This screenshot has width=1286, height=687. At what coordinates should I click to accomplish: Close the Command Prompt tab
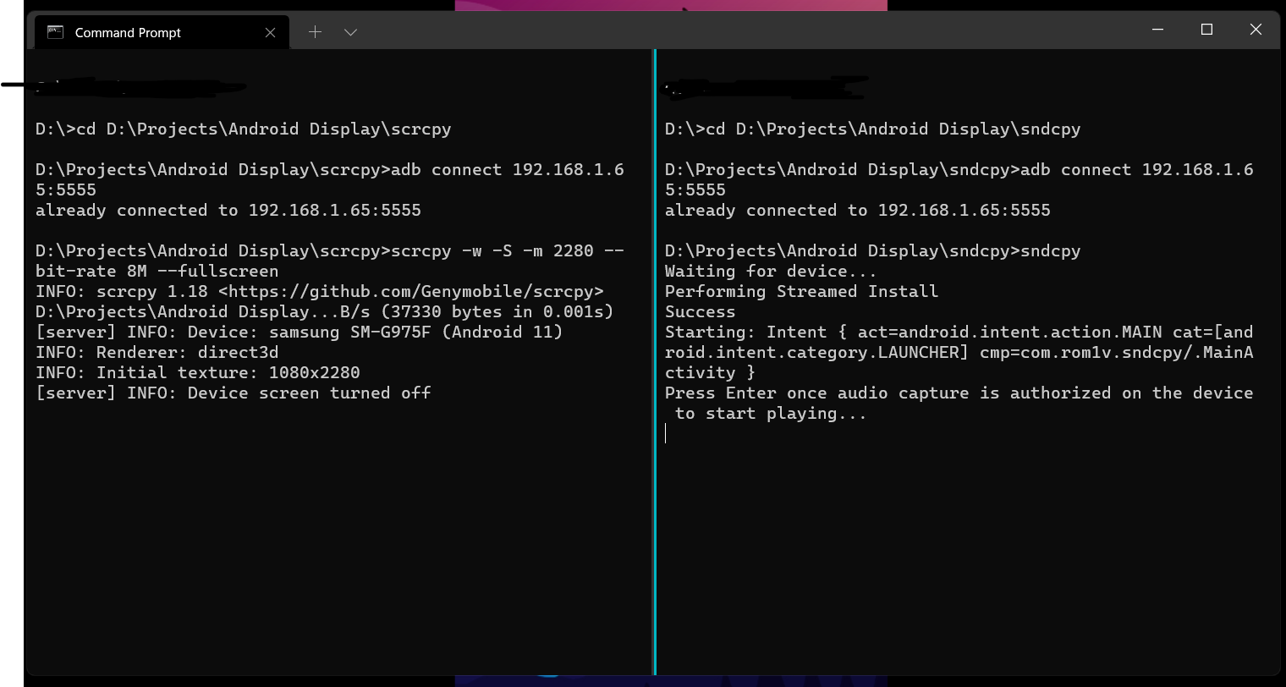point(270,32)
